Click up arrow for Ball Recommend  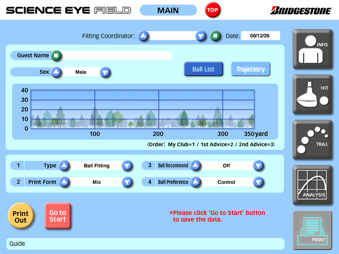coord(195,166)
